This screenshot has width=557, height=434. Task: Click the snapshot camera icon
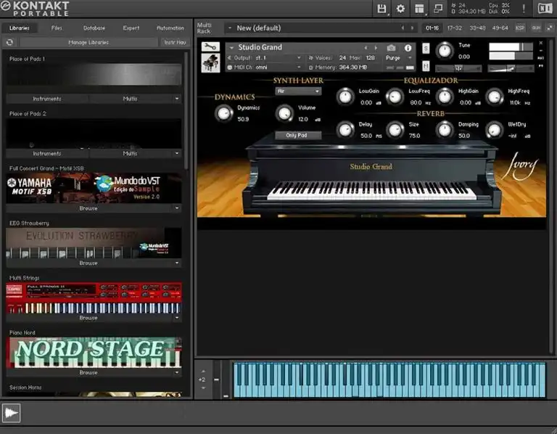[x=391, y=48]
